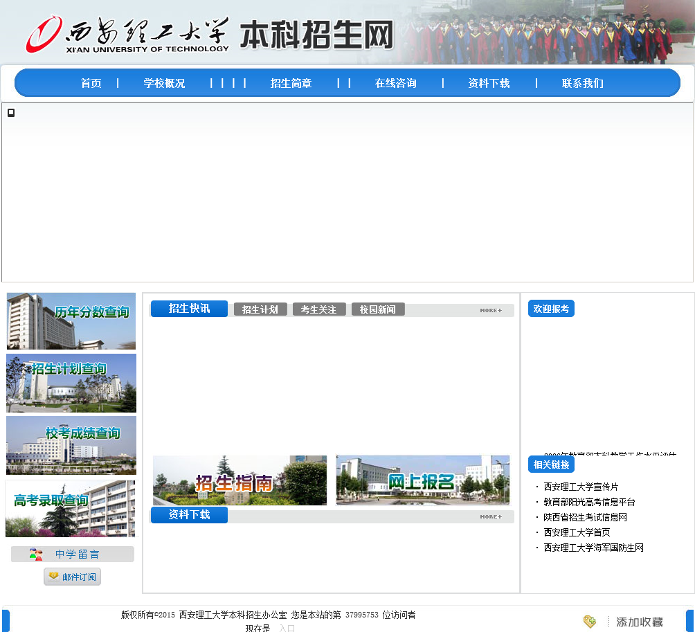Click the envelope icon on 邮件订阅
695x632 pixels.
[53, 576]
